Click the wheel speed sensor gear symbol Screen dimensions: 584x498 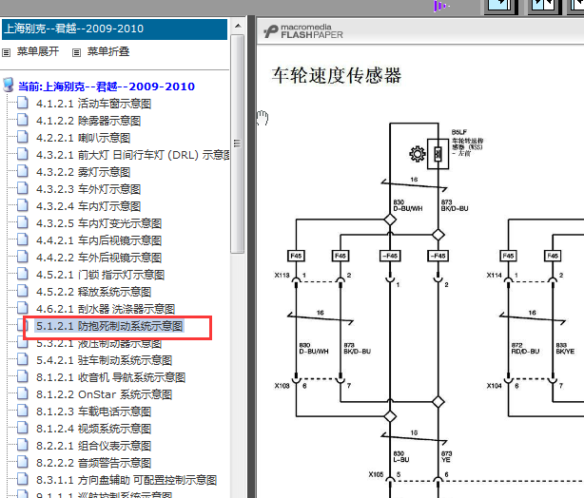tap(418, 153)
